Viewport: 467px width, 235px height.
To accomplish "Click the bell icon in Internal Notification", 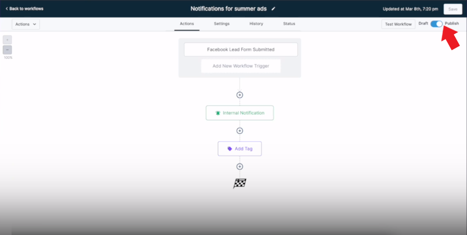I will point(218,113).
